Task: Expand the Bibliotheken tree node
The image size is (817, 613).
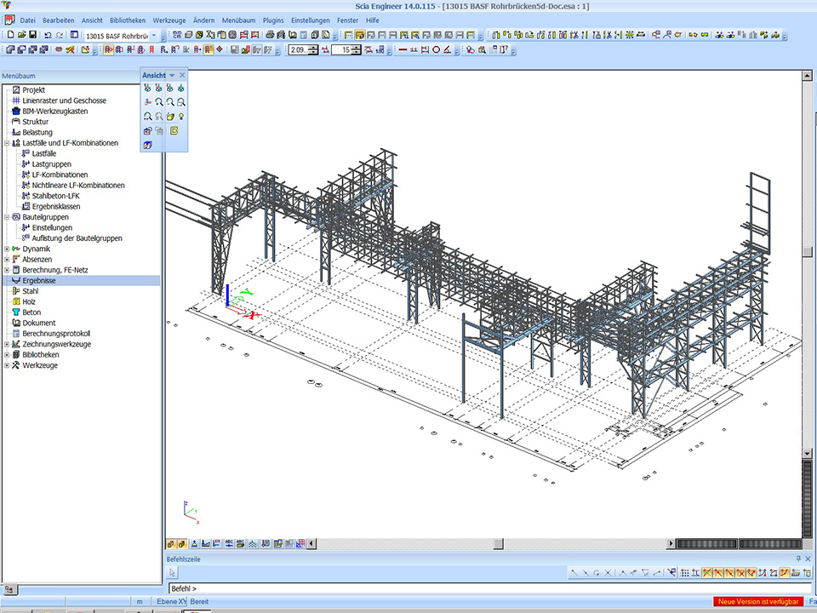Action: click(x=7, y=355)
